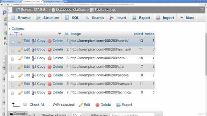Click Copy icon for technics row
Viewport: 207px width, 116px height.
34,92
